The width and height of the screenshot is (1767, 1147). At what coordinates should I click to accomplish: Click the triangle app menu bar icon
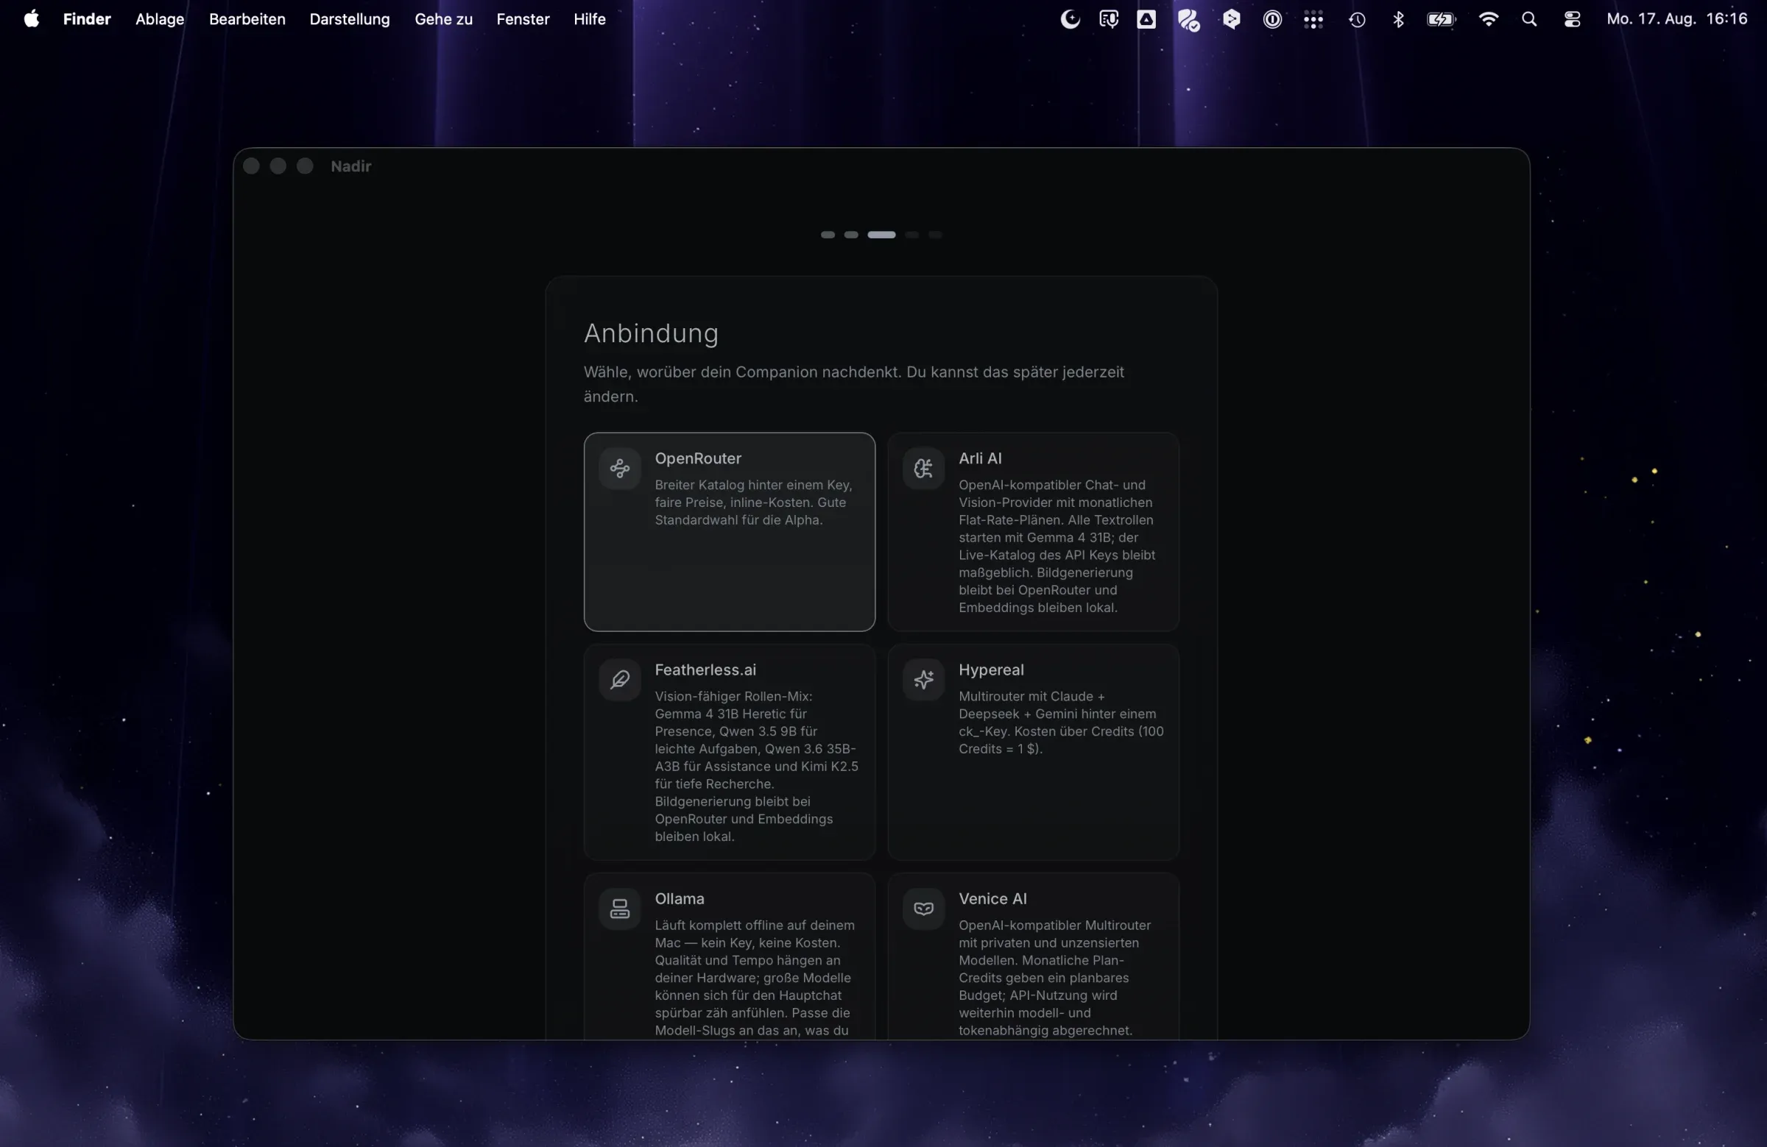[1146, 19]
